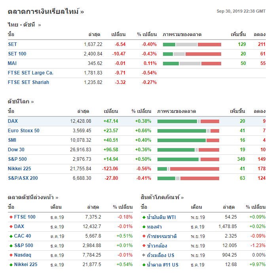Click the gray arrow beside ถั่วเหลือง US
The height and width of the screenshot is (276, 271).
pyautogui.click(x=144, y=255)
